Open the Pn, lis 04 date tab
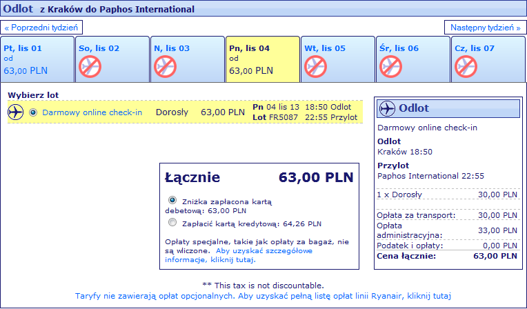527x309 pixels. point(263,59)
